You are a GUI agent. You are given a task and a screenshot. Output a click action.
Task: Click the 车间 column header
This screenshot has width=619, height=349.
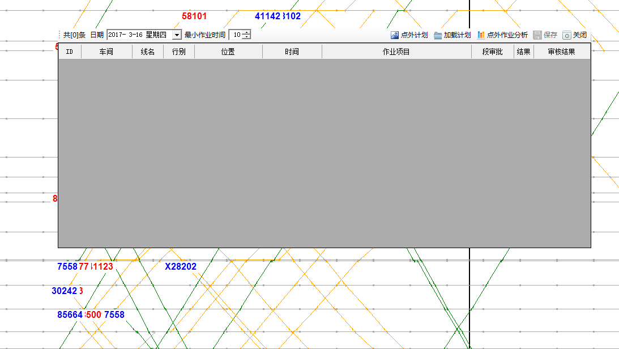106,52
